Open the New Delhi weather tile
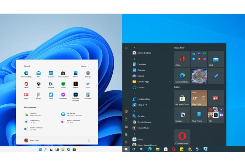 click(x=199, y=98)
